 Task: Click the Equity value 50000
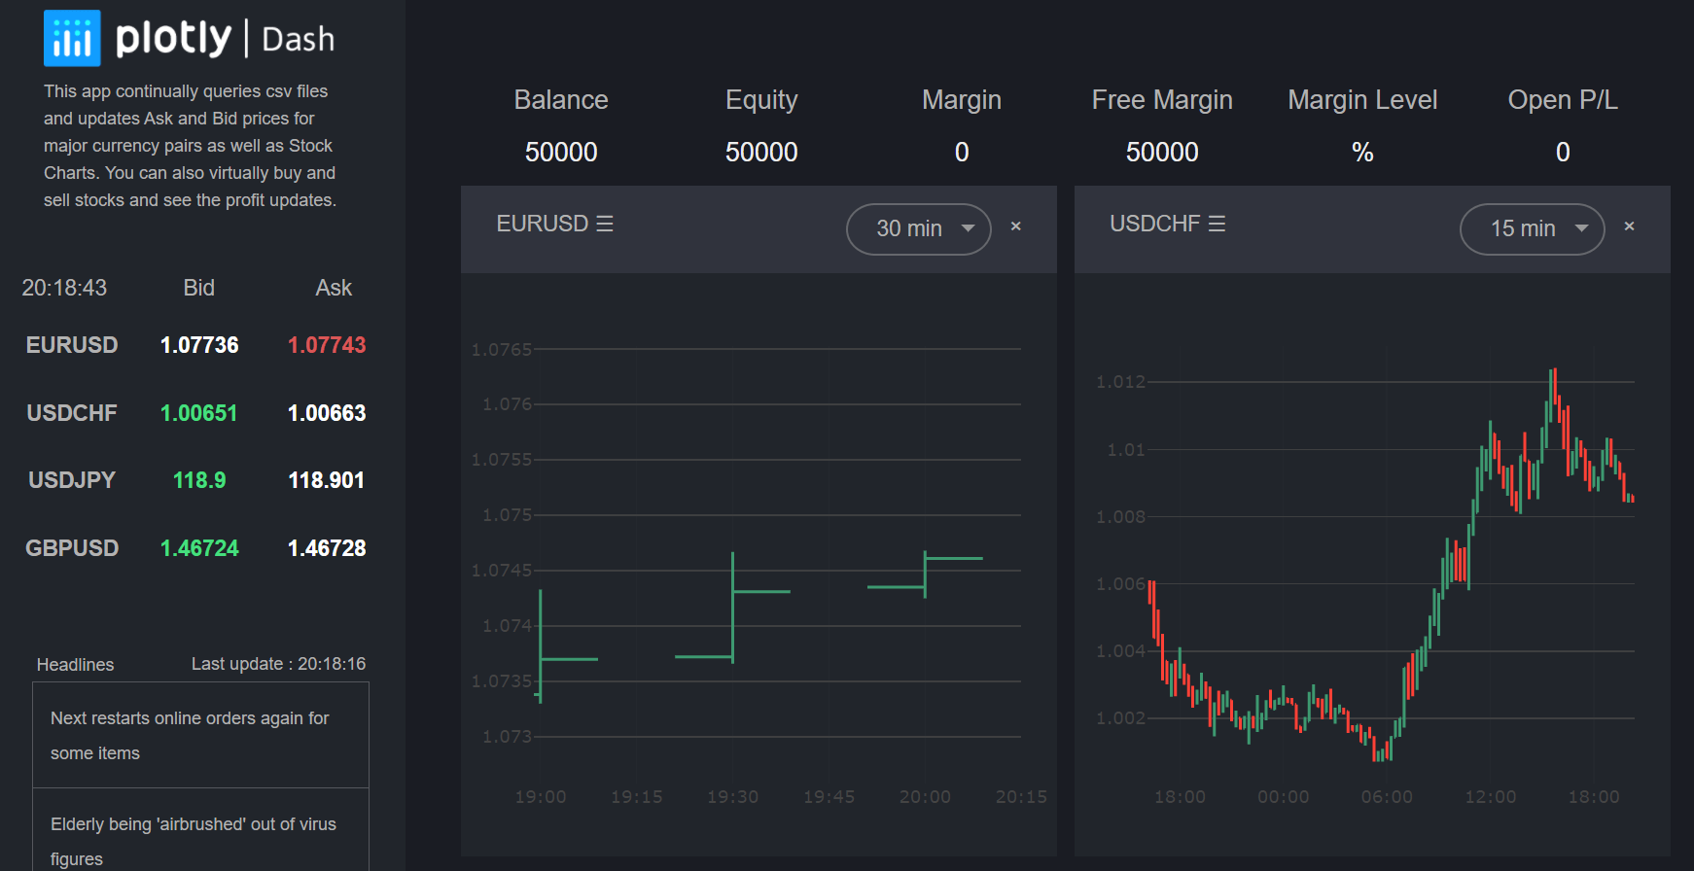[x=761, y=153]
